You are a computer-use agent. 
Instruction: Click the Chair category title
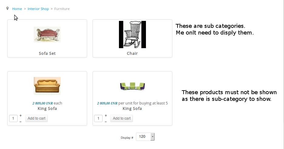(132, 53)
